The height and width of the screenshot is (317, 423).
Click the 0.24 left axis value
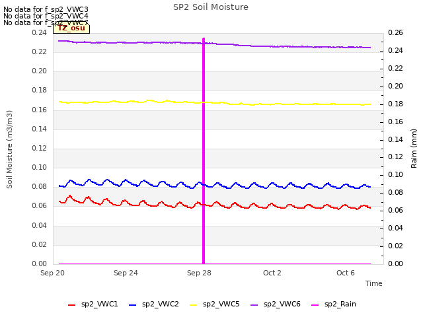[40, 32]
